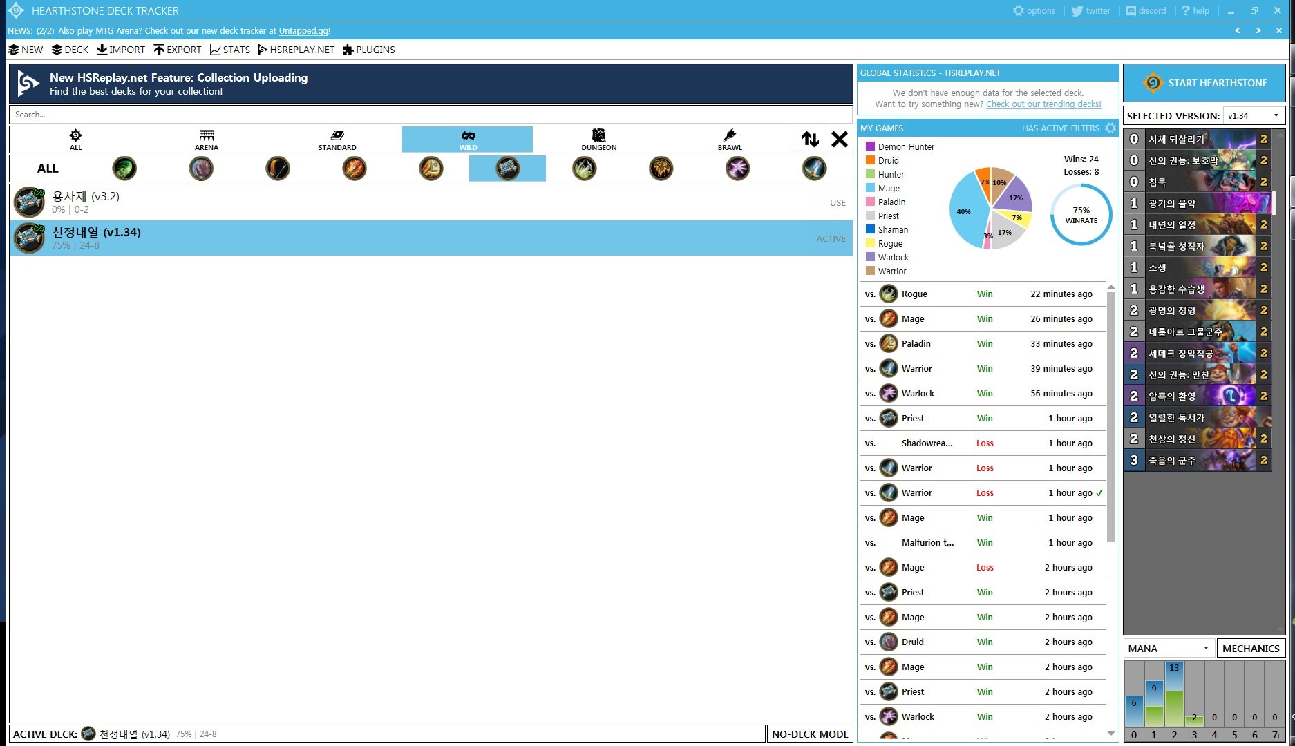The image size is (1295, 746).
Task: Open the EXPORT menu
Action: coord(178,50)
